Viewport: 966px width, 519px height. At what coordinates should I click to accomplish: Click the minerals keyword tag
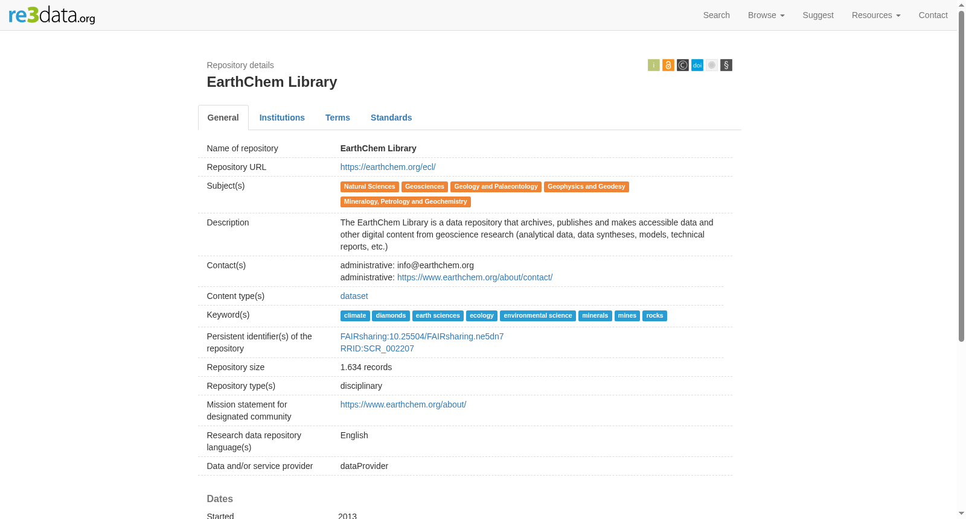[595, 316]
